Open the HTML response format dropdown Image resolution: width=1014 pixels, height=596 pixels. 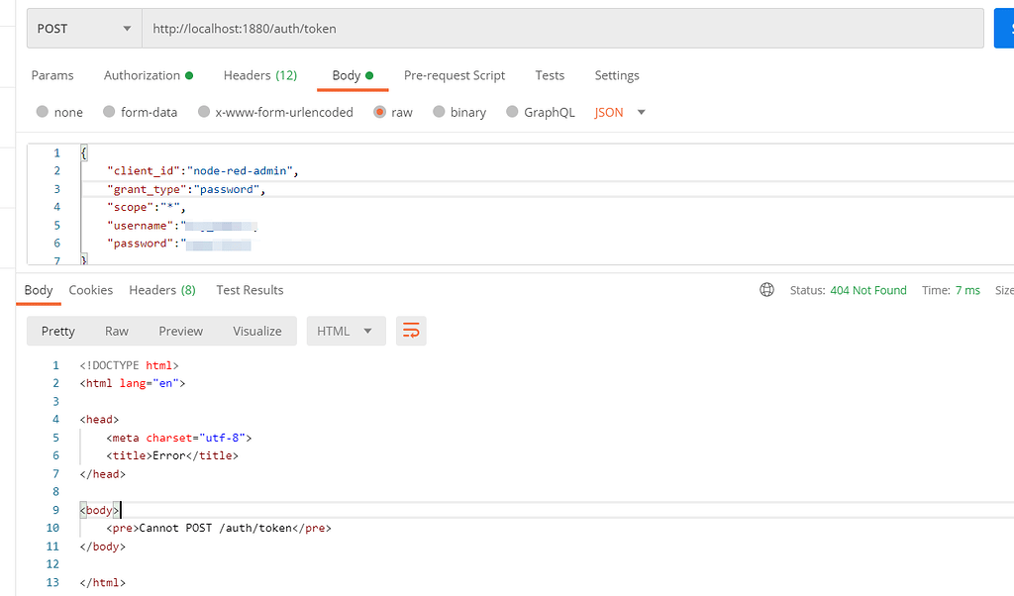[346, 331]
